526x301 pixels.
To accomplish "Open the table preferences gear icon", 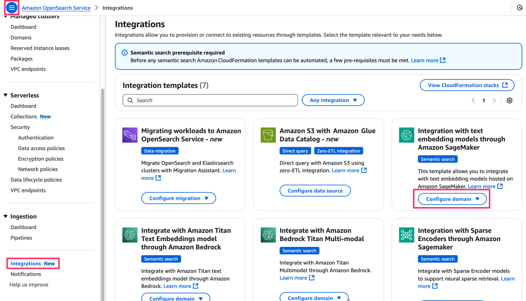I will click(x=509, y=100).
